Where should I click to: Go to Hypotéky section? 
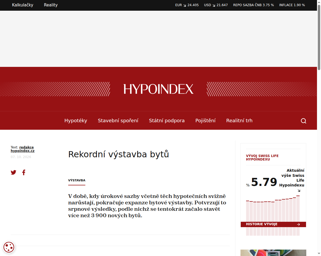tap(76, 121)
